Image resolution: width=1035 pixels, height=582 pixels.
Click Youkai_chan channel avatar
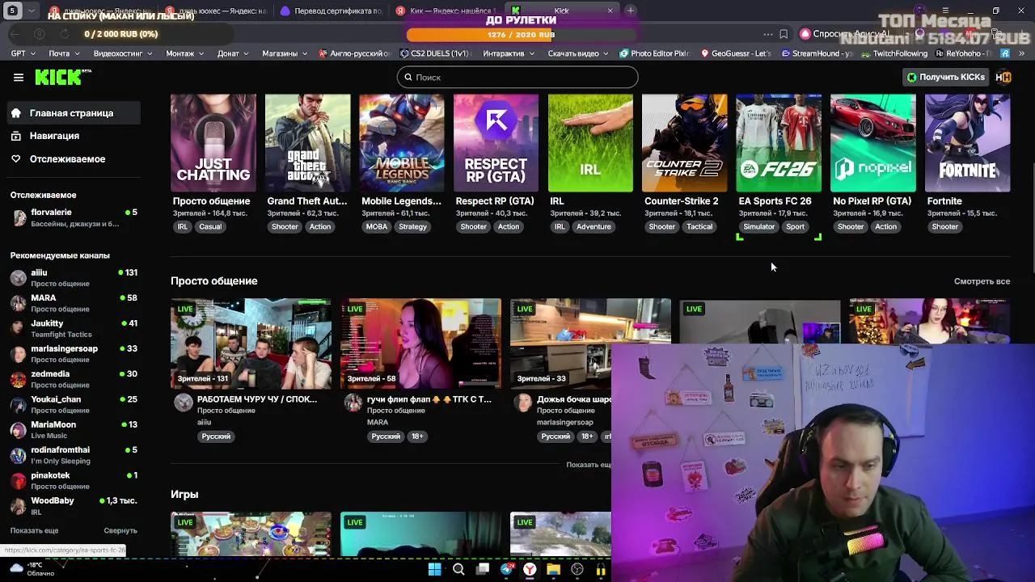pos(19,404)
